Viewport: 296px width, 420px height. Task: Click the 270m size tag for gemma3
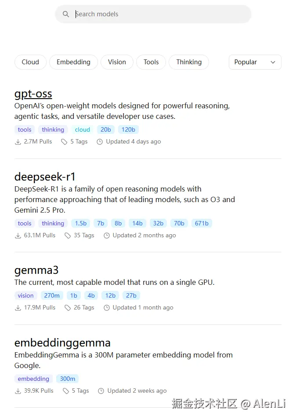52,295
